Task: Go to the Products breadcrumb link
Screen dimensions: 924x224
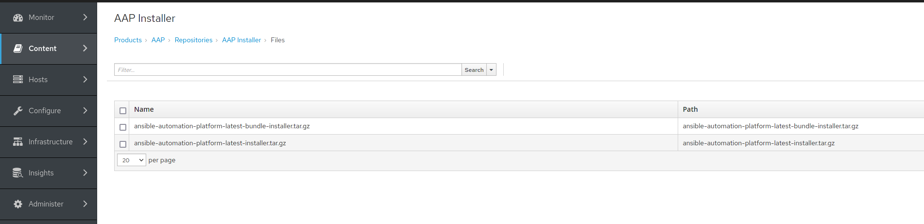Action: coord(128,40)
